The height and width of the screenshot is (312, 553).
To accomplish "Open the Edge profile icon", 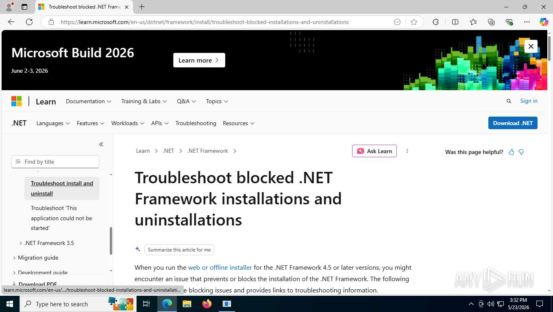I will (x=9, y=7).
